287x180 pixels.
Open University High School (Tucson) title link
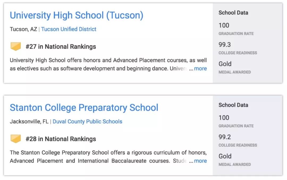(x=77, y=16)
